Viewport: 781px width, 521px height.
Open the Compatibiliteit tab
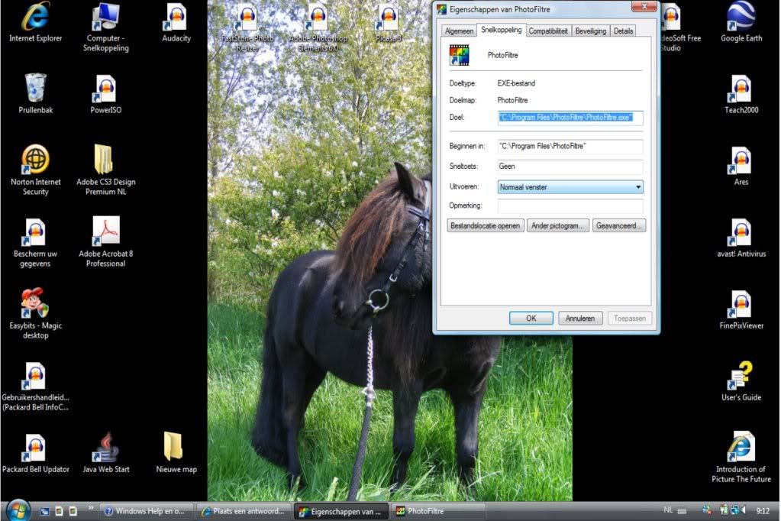[x=548, y=31]
